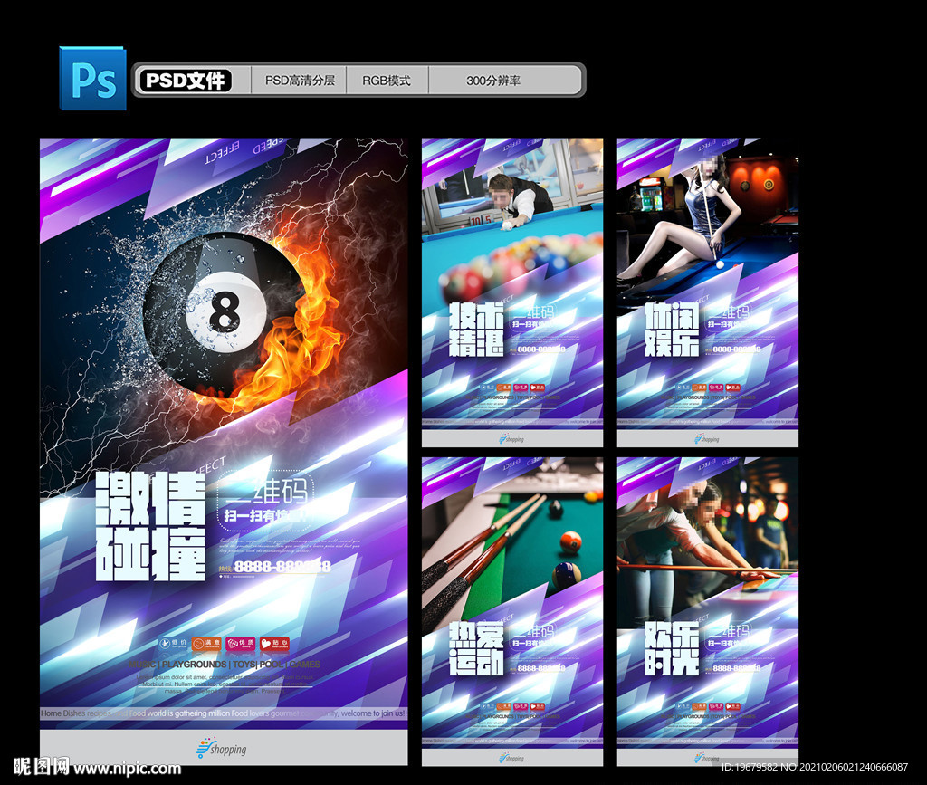927x785 pixels.
Task: Click the orange 满意 badge icon
Action: (206, 644)
